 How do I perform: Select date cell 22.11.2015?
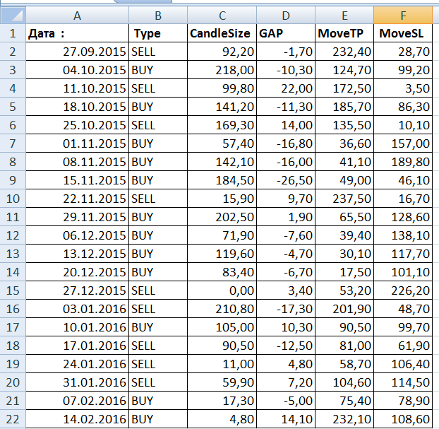77,199
